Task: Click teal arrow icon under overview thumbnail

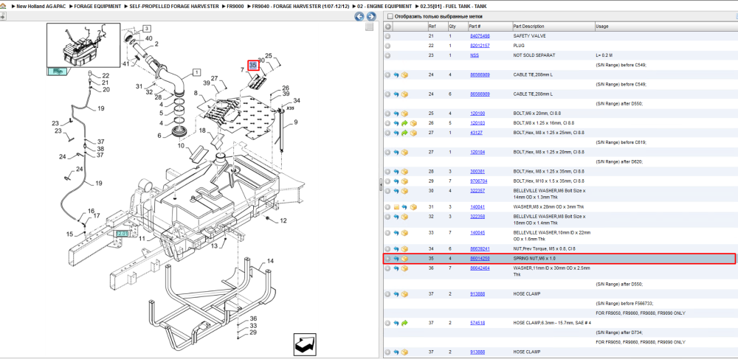Action: 57,72
